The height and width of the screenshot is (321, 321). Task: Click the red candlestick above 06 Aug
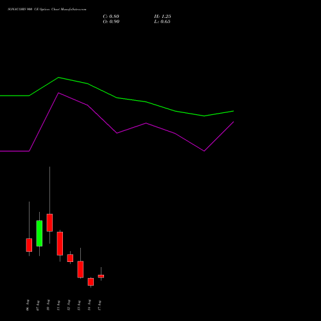29,245
